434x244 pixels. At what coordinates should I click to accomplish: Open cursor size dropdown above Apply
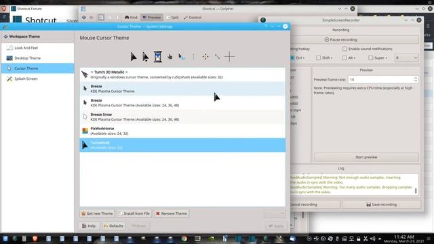[274, 213]
